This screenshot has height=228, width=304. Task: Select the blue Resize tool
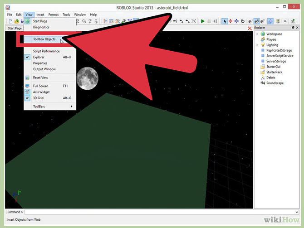click(x=236, y=21)
